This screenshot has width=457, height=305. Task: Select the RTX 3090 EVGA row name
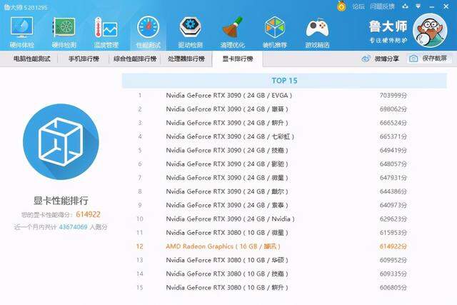pos(229,95)
